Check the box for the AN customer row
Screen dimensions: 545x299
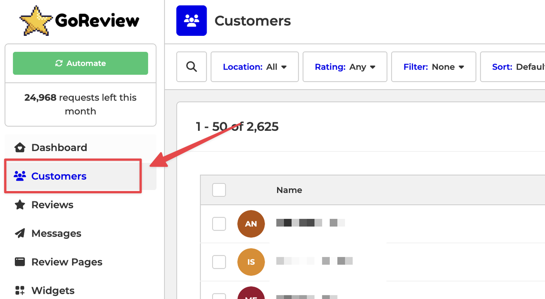point(219,224)
